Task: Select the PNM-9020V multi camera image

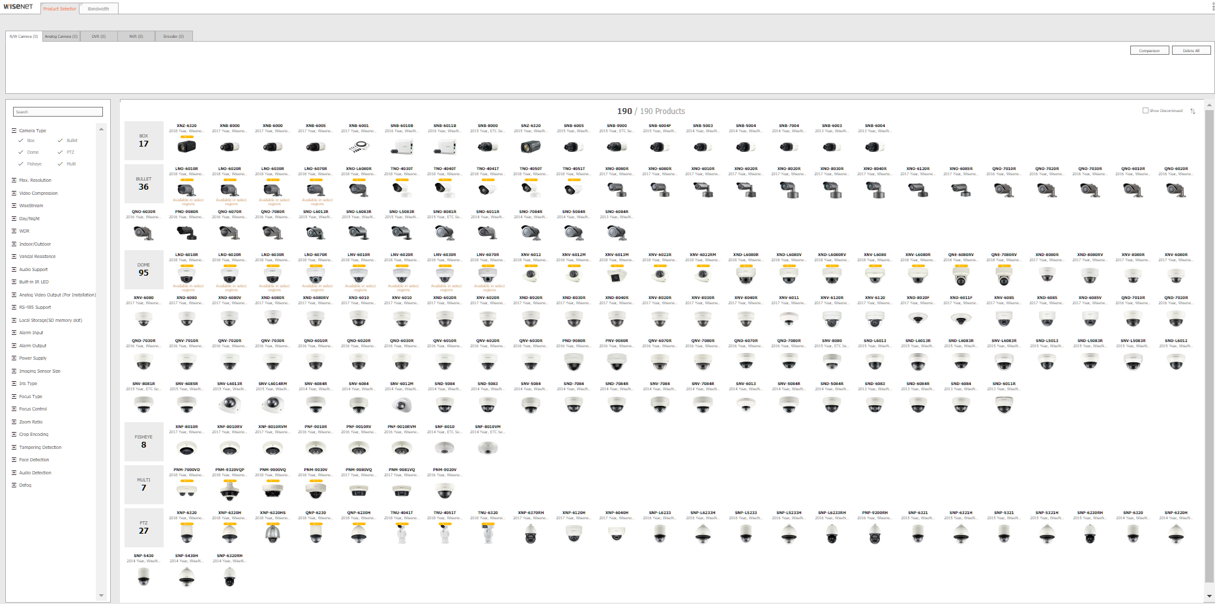Action: point(445,491)
